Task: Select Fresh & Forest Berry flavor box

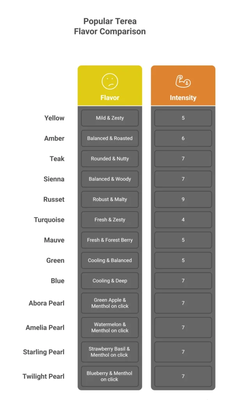Action: (x=110, y=240)
